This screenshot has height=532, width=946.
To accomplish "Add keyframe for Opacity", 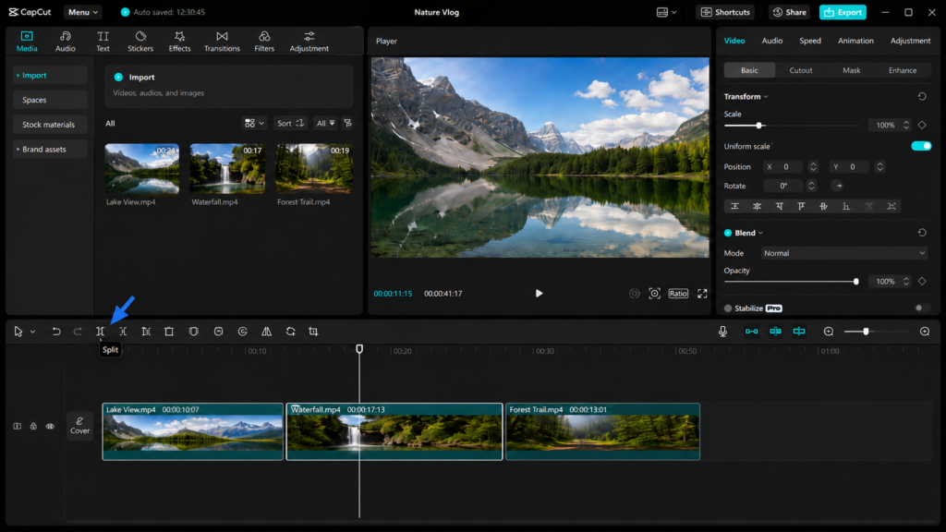I will (922, 281).
